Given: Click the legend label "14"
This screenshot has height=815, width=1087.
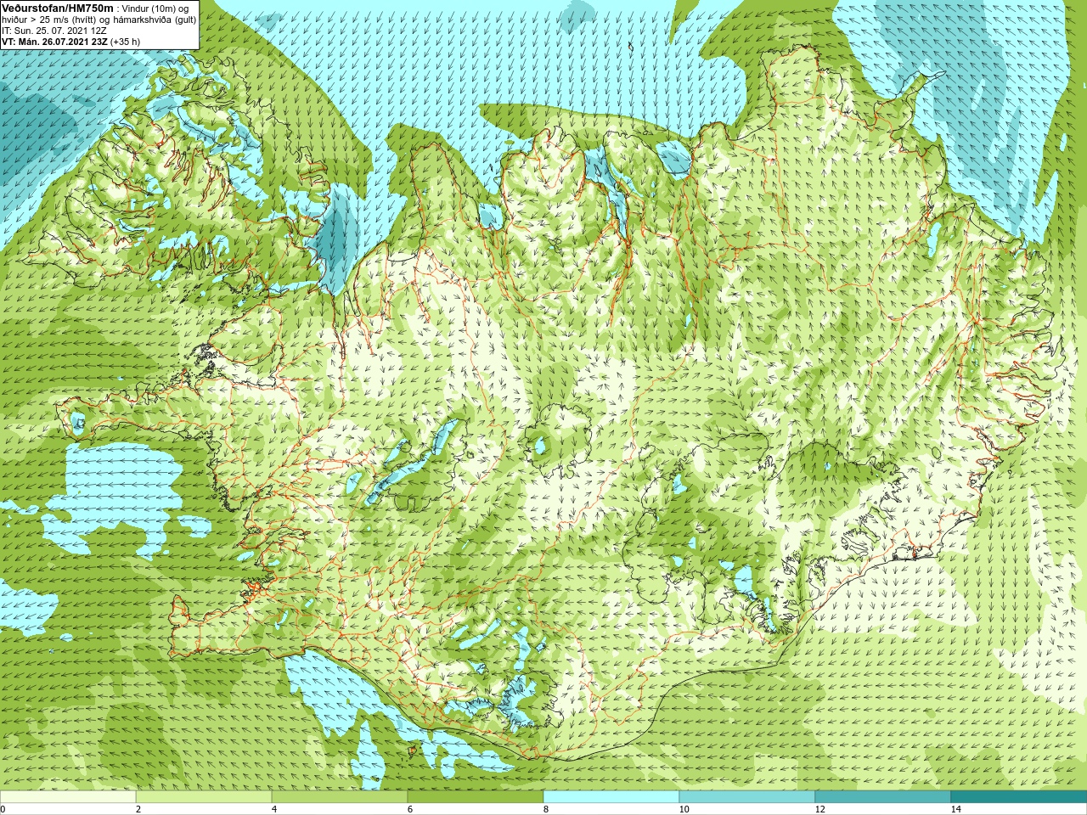Looking at the screenshot, I should pyautogui.click(x=955, y=809).
